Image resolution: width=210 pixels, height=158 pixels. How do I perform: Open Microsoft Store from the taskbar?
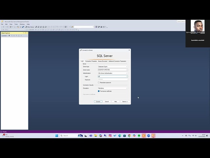click(x=125, y=136)
